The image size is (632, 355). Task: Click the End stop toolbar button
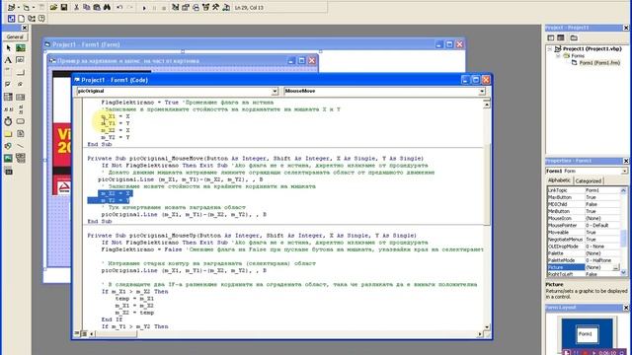point(164,8)
